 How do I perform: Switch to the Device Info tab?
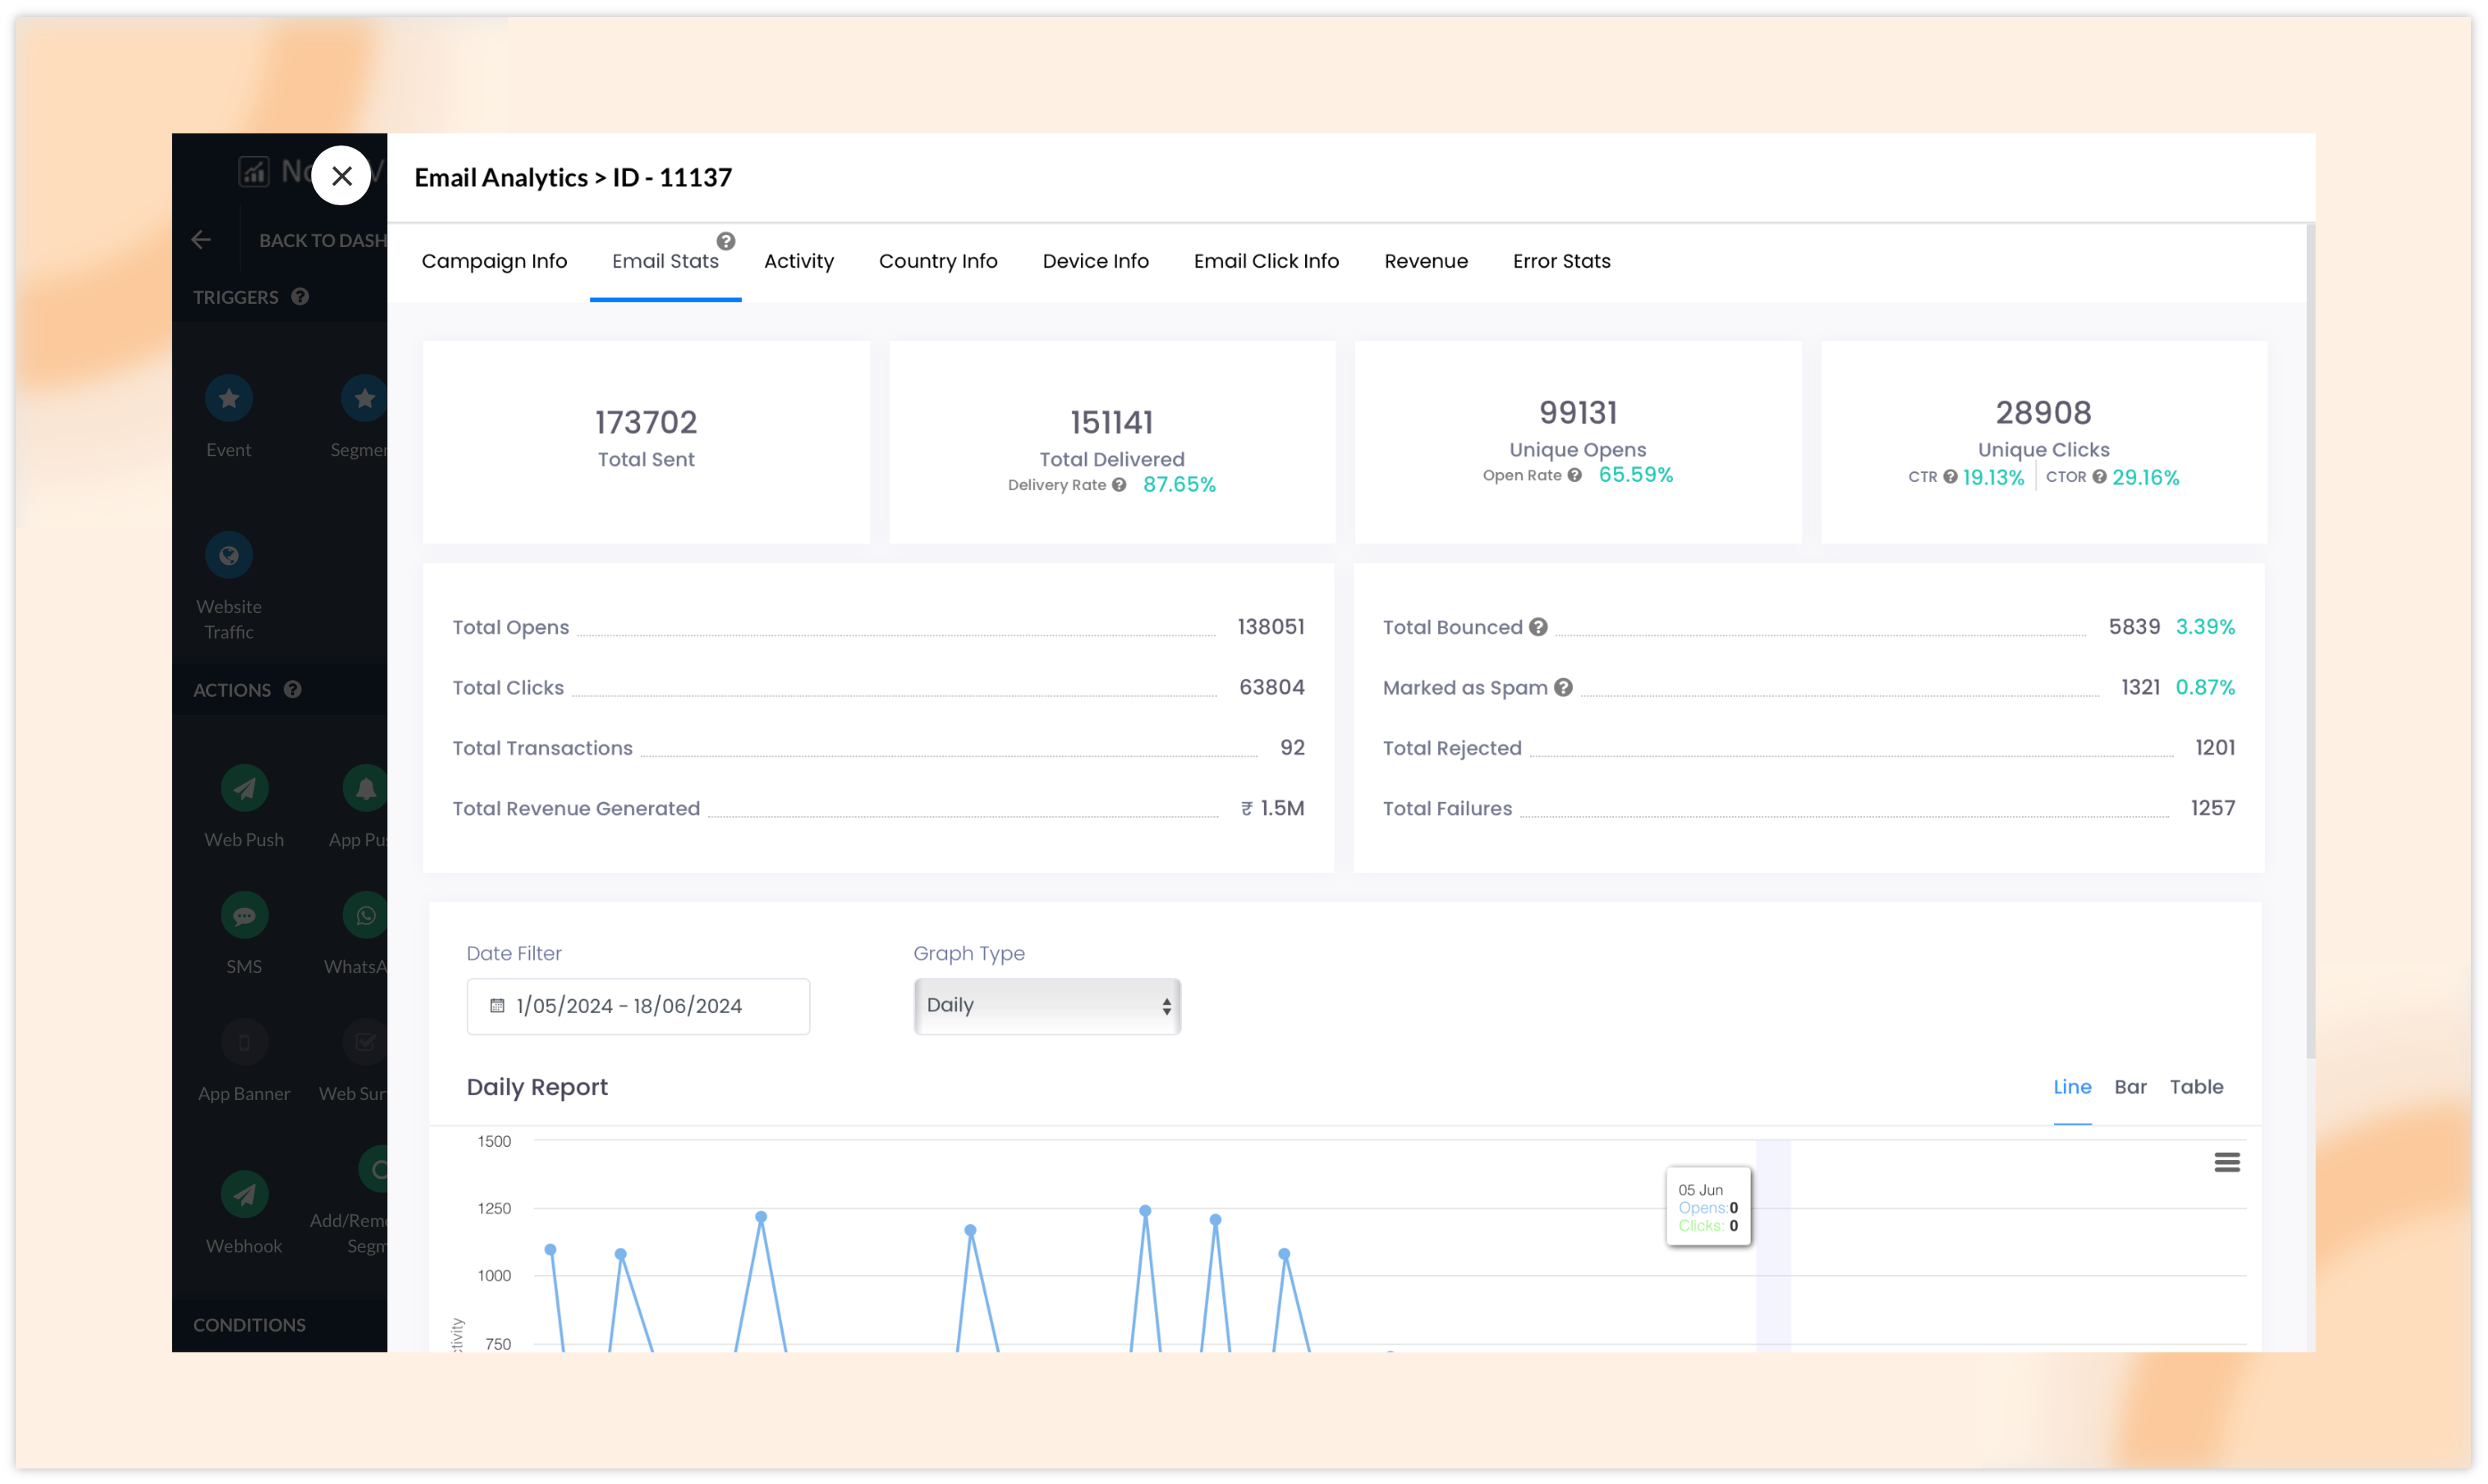coord(1095,261)
